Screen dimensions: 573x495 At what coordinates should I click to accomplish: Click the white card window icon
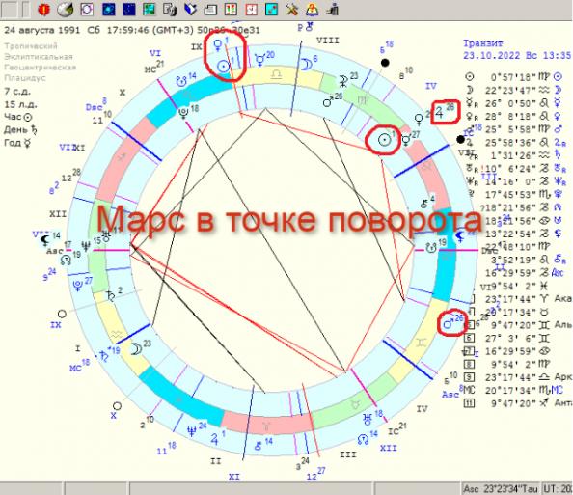[210, 10]
